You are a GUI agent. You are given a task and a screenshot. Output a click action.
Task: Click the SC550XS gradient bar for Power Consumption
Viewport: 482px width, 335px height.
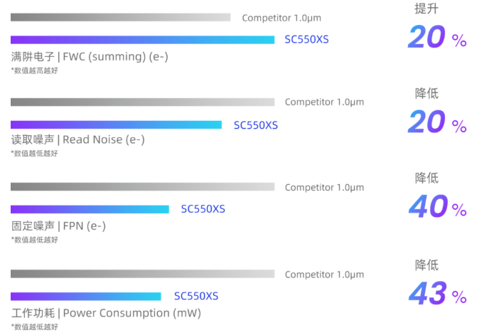(86, 297)
